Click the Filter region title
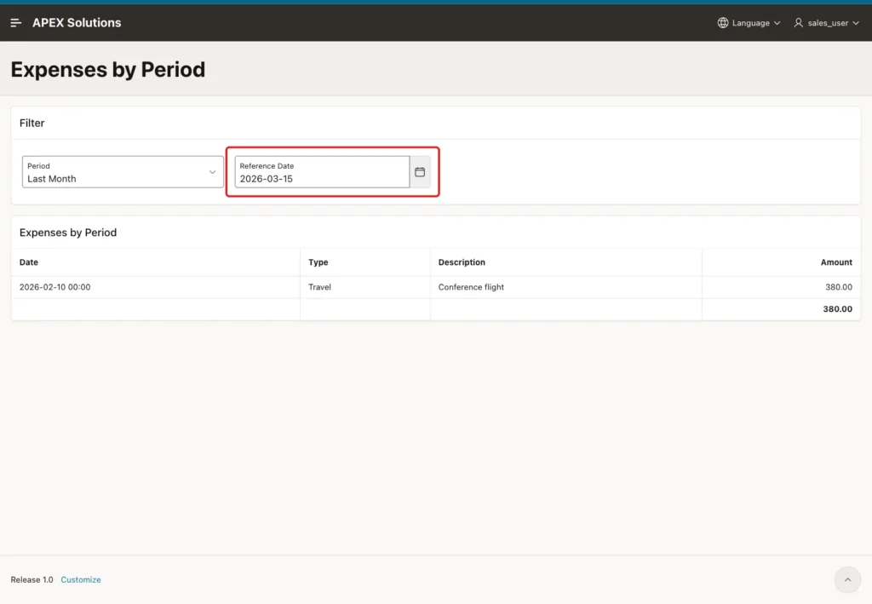Viewport: 872px width, 604px height. 32,123
